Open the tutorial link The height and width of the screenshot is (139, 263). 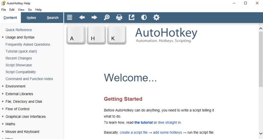click(144, 122)
